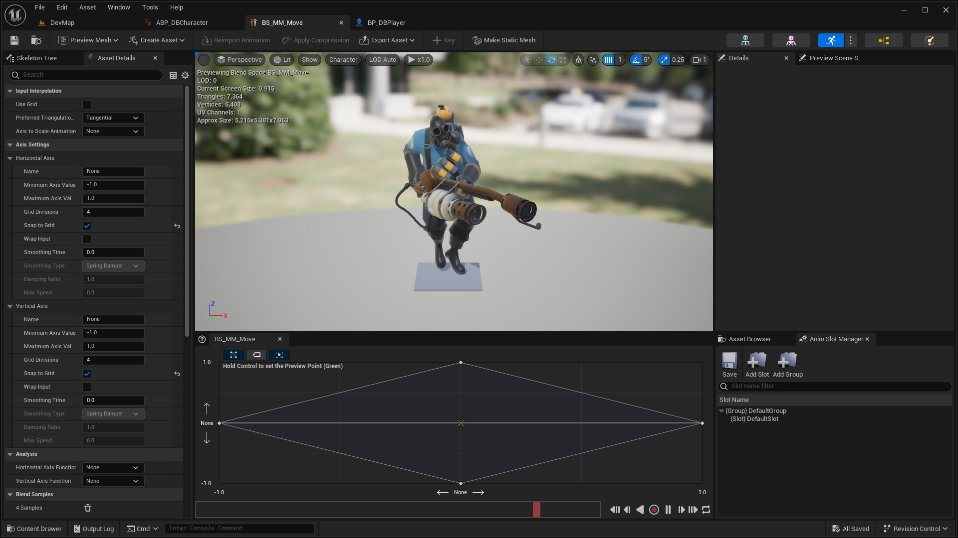This screenshot has height=538, width=958.
Task: Enable the Use Grid checkbox
Action: pos(87,105)
